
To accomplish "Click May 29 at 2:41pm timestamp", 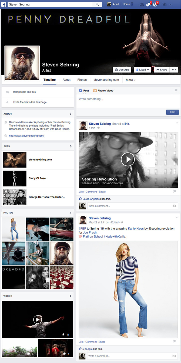I will click(99, 222).
